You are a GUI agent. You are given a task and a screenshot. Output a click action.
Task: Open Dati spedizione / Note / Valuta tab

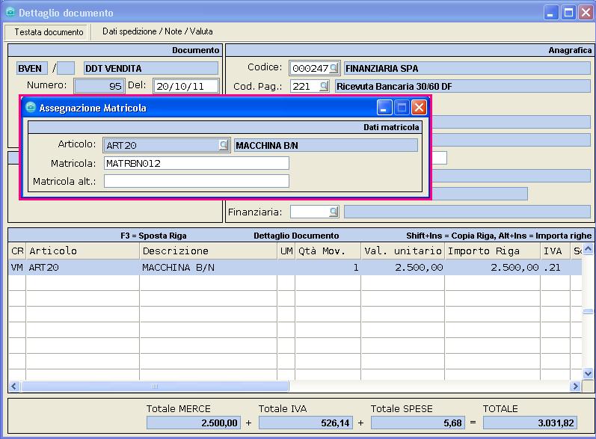(157, 31)
